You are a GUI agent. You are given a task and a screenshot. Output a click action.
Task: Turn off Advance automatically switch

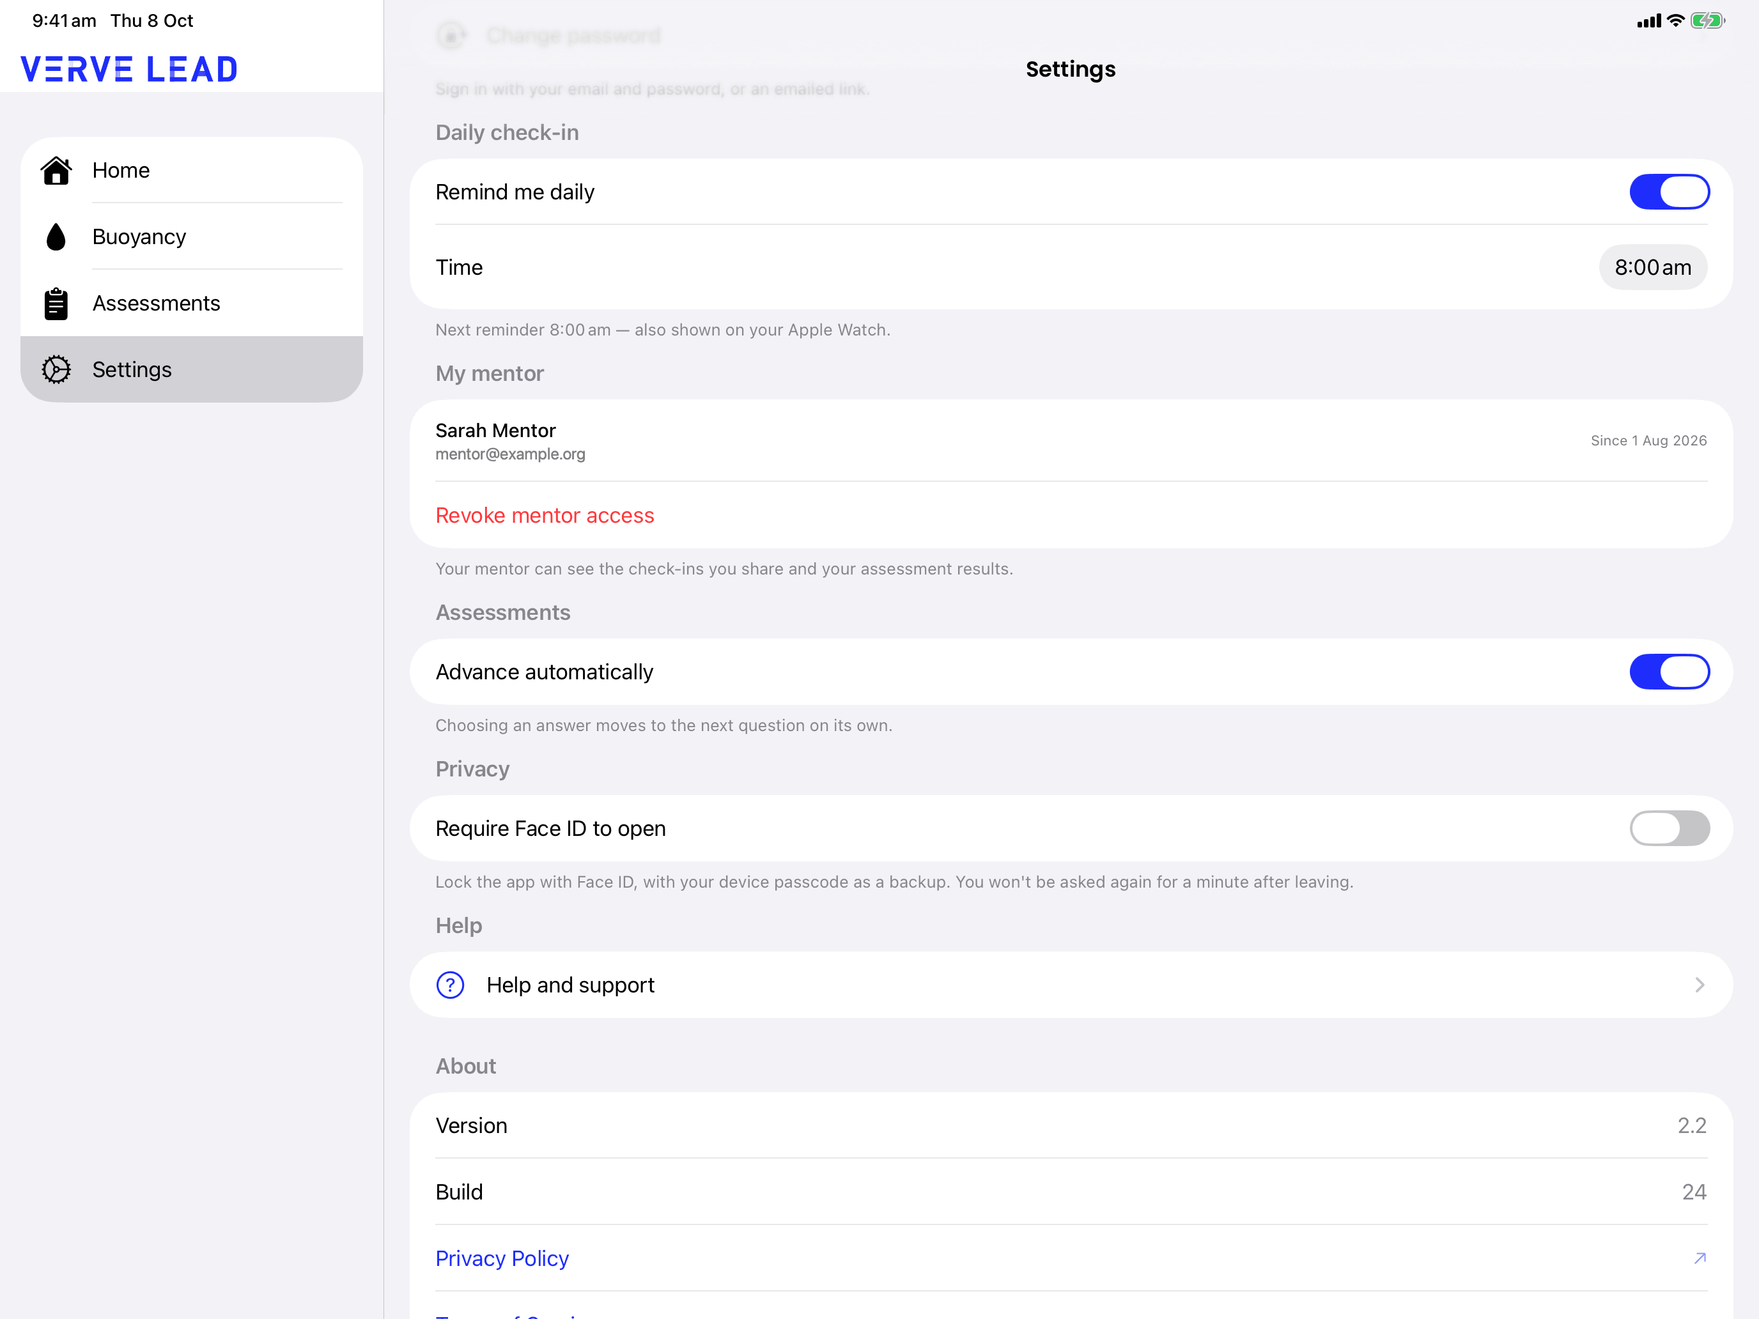(x=1669, y=672)
